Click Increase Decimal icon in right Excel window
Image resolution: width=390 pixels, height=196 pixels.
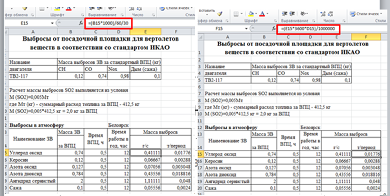323,14
